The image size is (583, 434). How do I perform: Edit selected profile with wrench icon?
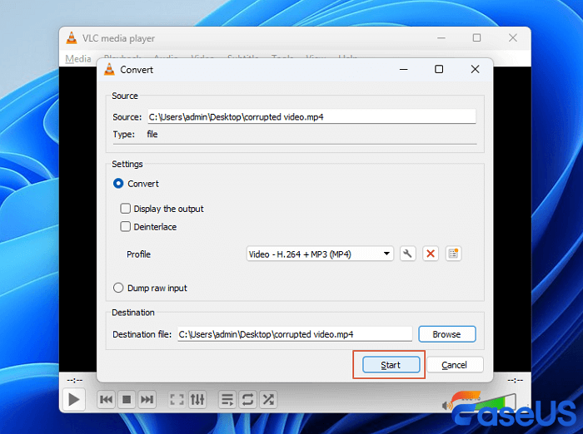tap(407, 254)
